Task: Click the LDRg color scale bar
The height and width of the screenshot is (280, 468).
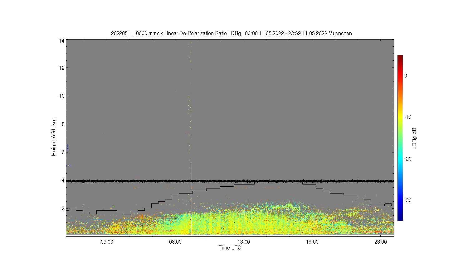Action: pyautogui.click(x=400, y=138)
